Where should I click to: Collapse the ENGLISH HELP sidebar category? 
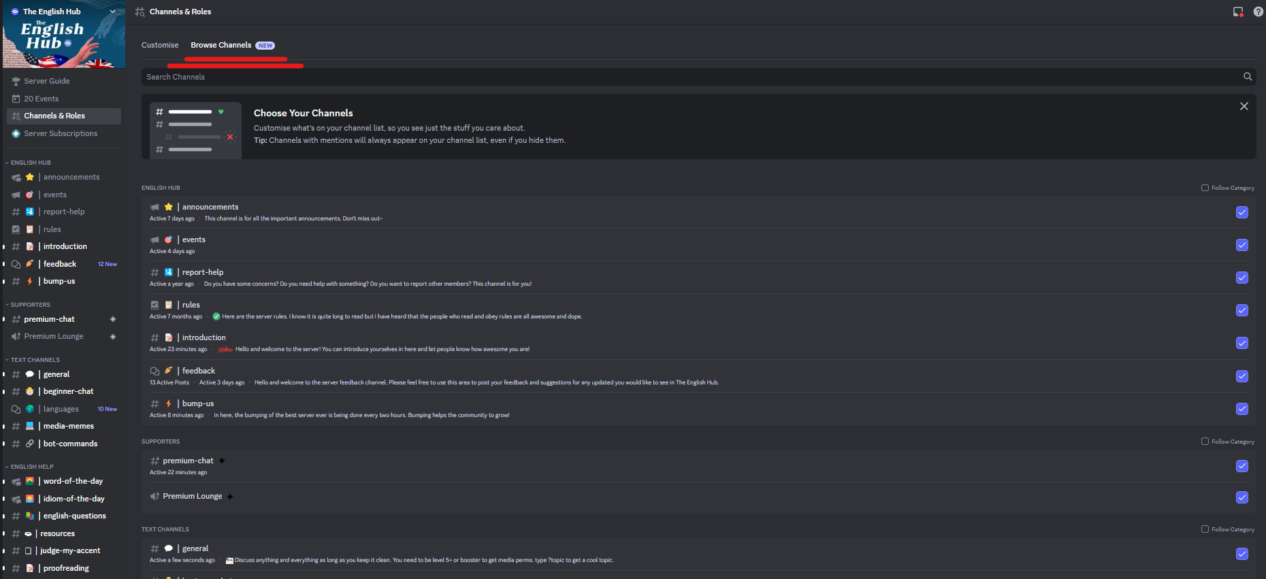(30, 467)
